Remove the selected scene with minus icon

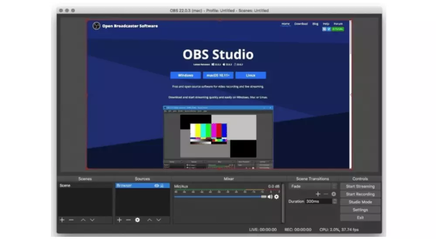click(71, 220)
